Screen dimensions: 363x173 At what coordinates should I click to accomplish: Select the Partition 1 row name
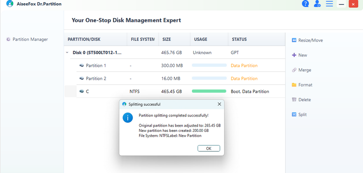tap(96, 66)
